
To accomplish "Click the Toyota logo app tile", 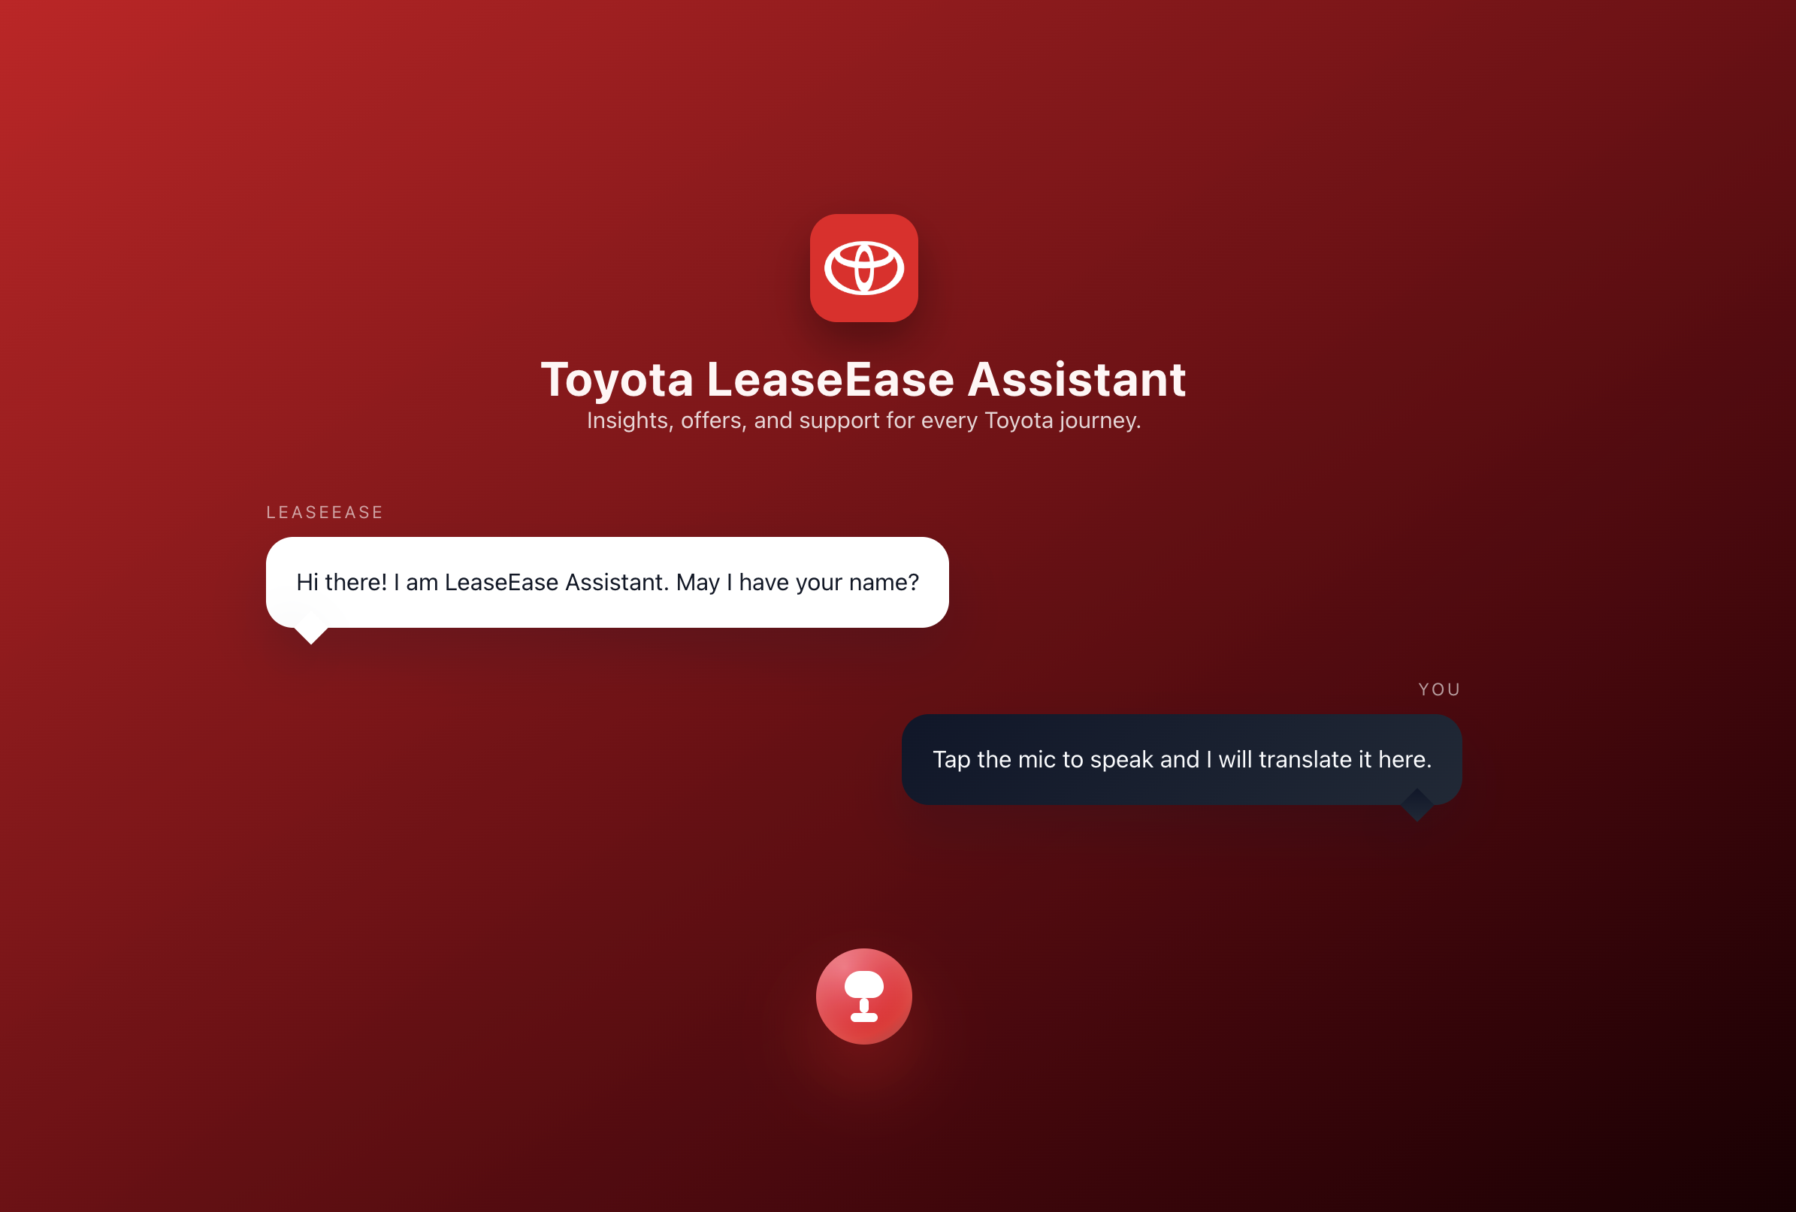I will pyautogui.click(x=863, y=268).
